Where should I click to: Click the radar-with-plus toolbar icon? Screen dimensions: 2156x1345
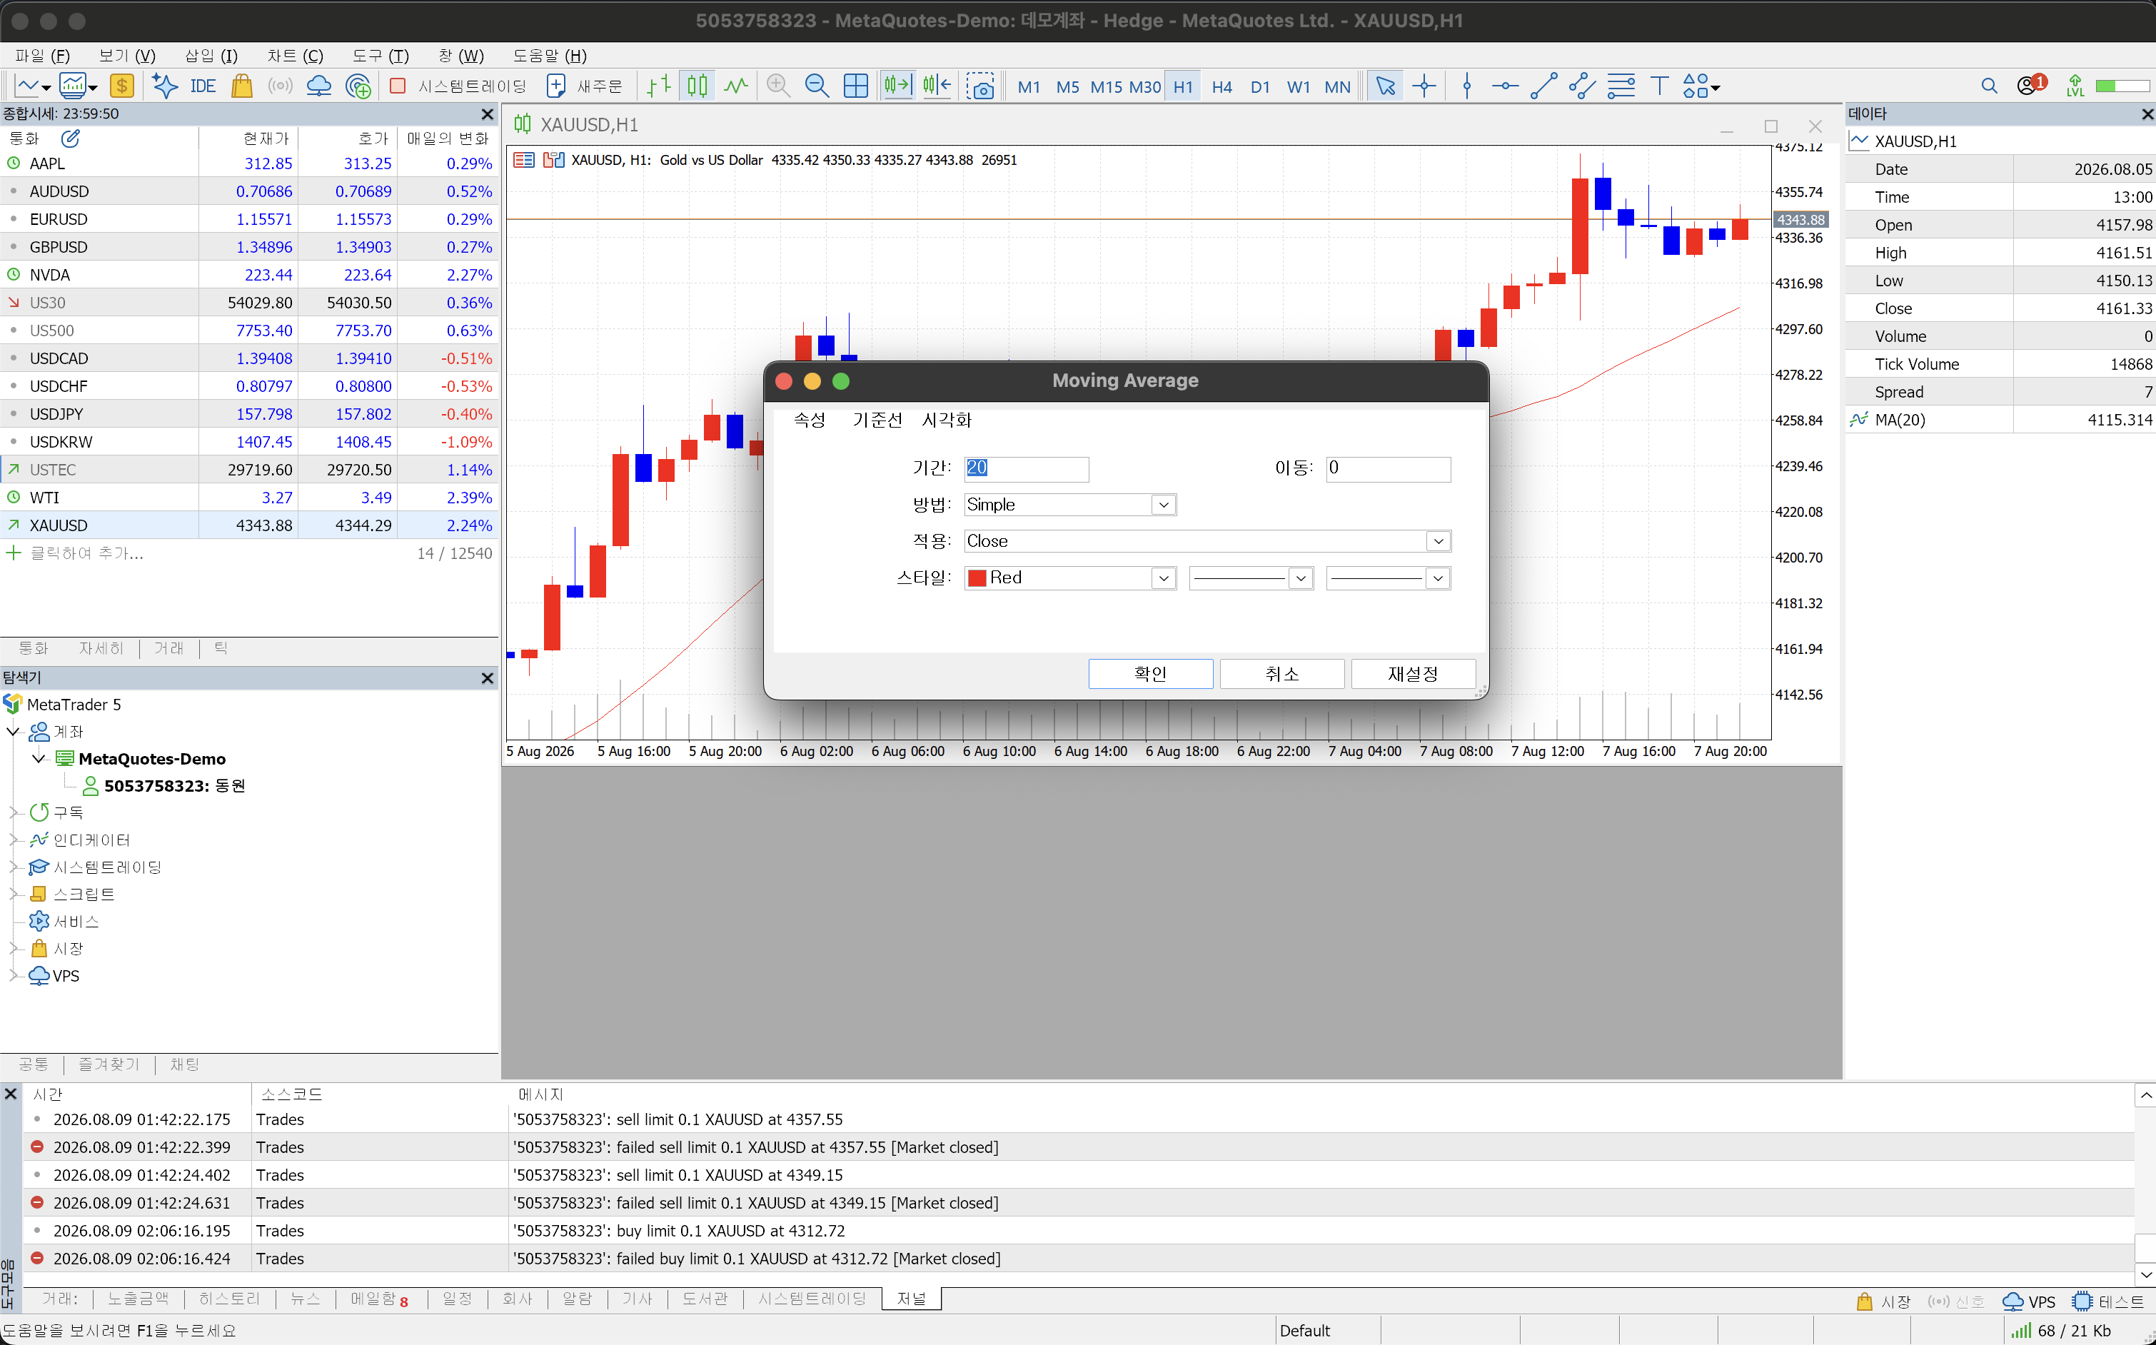click(x=358, y=86)
